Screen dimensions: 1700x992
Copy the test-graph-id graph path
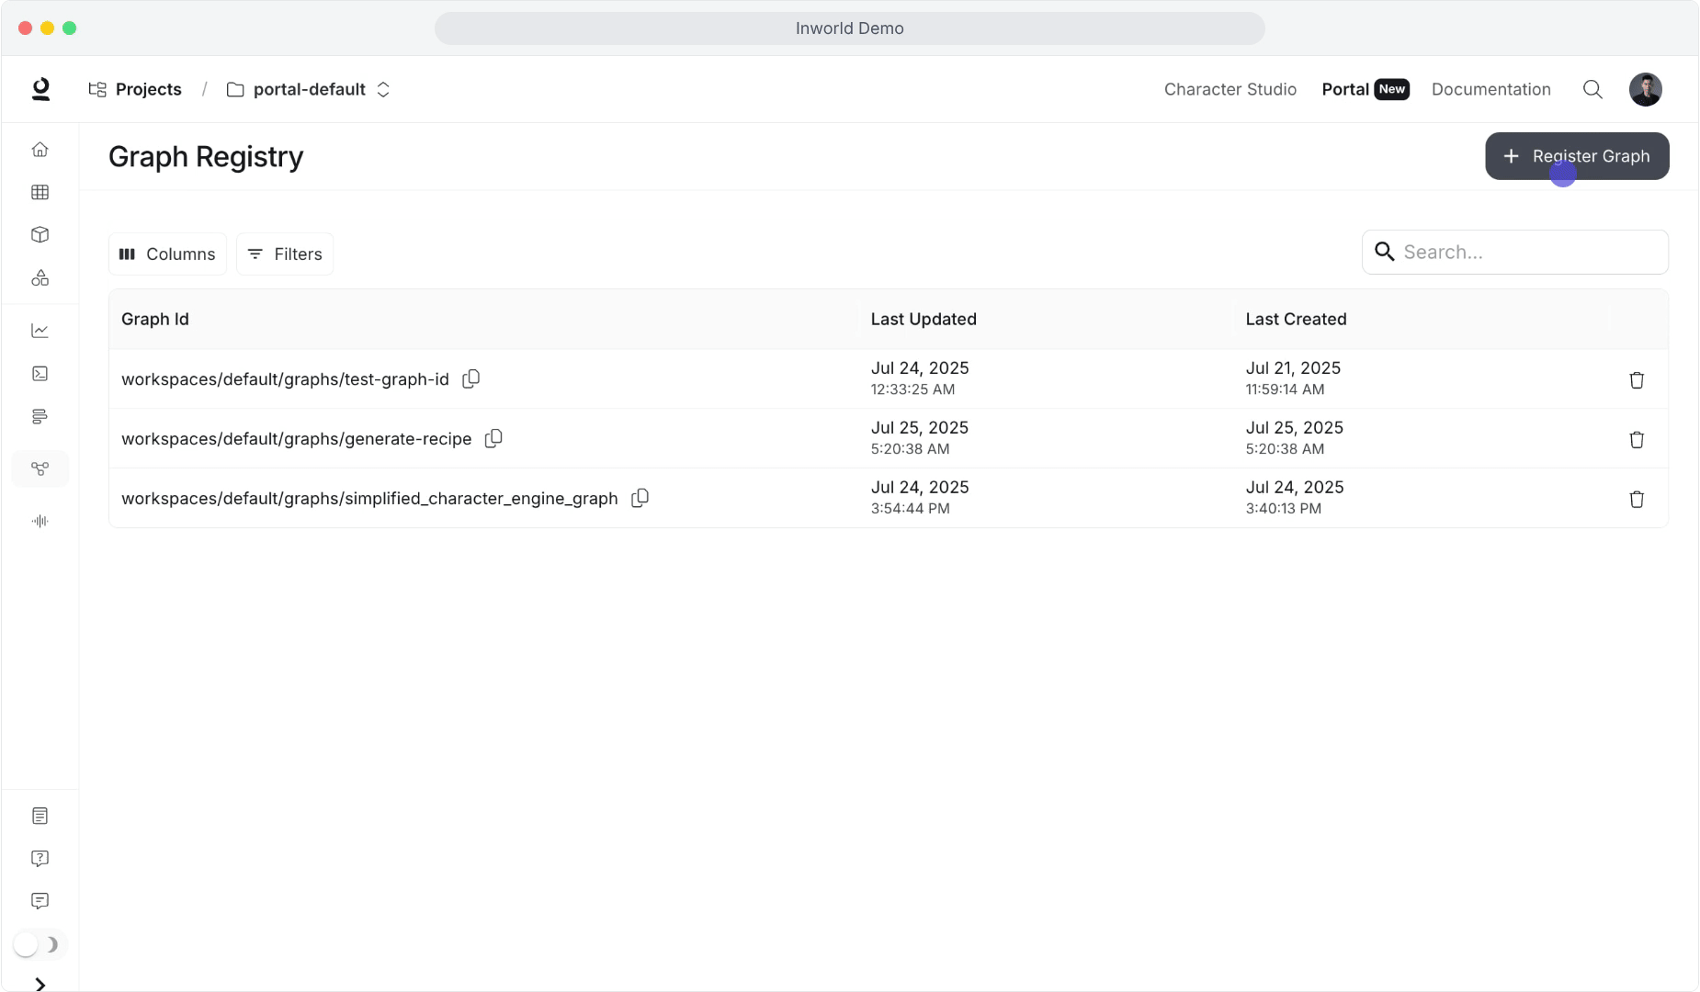tap(470, 378)
